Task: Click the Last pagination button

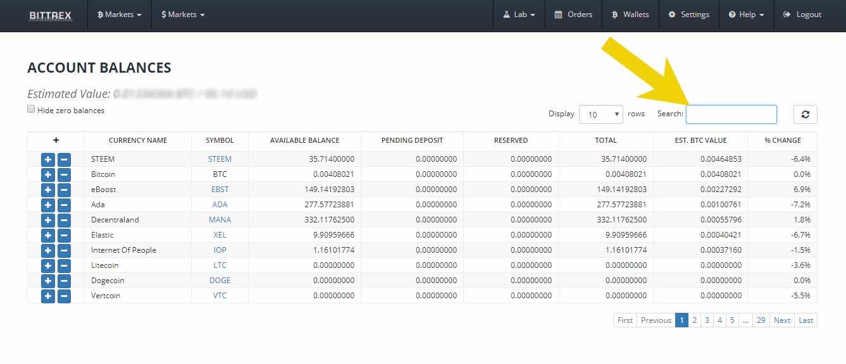Action: coord(806,320)
